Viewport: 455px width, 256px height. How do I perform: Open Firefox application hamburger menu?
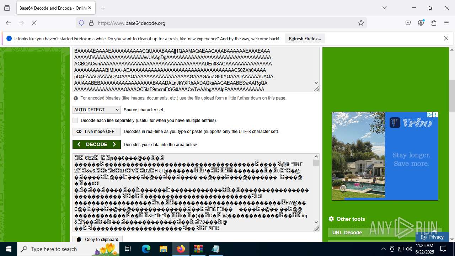tap(446, 23)
